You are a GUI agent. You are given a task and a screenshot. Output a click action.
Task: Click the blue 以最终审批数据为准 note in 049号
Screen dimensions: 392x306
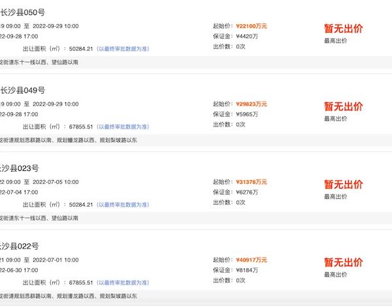123,127
